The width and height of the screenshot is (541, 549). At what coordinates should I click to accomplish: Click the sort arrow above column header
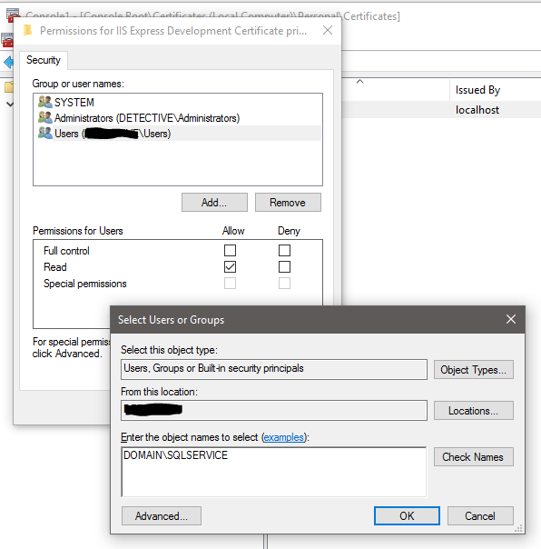(359, 81)
